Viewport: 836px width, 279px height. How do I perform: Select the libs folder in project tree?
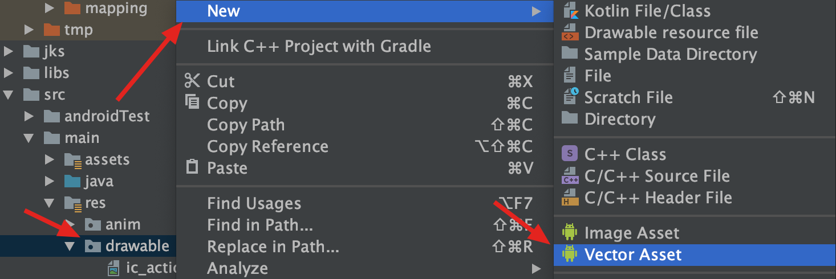pyautogui.click(x=56, y=73)
